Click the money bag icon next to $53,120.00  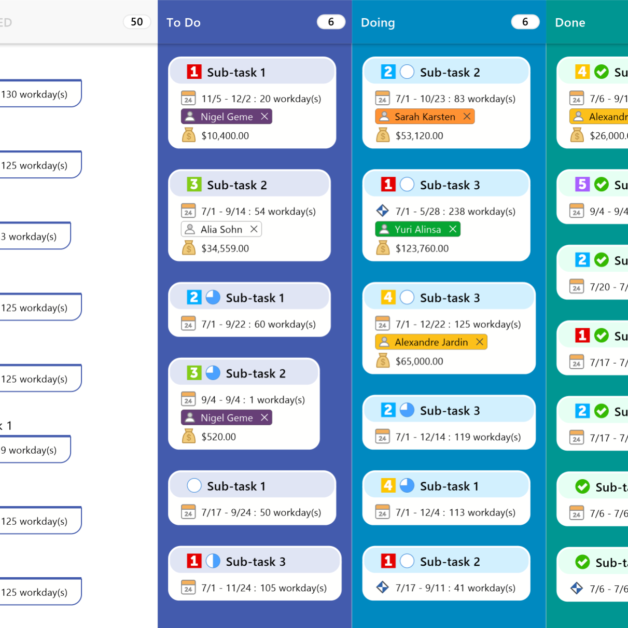tap(383, 135)
